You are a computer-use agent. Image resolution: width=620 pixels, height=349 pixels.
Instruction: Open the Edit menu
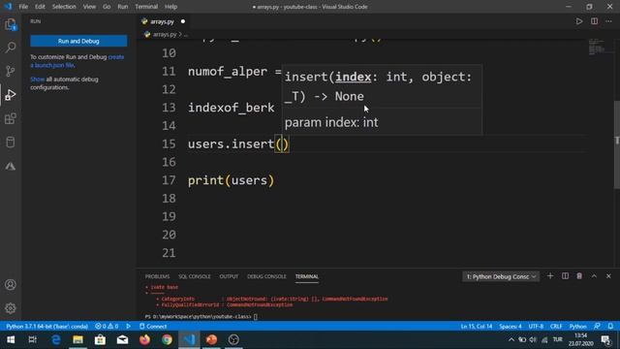[x=40, y=7]
